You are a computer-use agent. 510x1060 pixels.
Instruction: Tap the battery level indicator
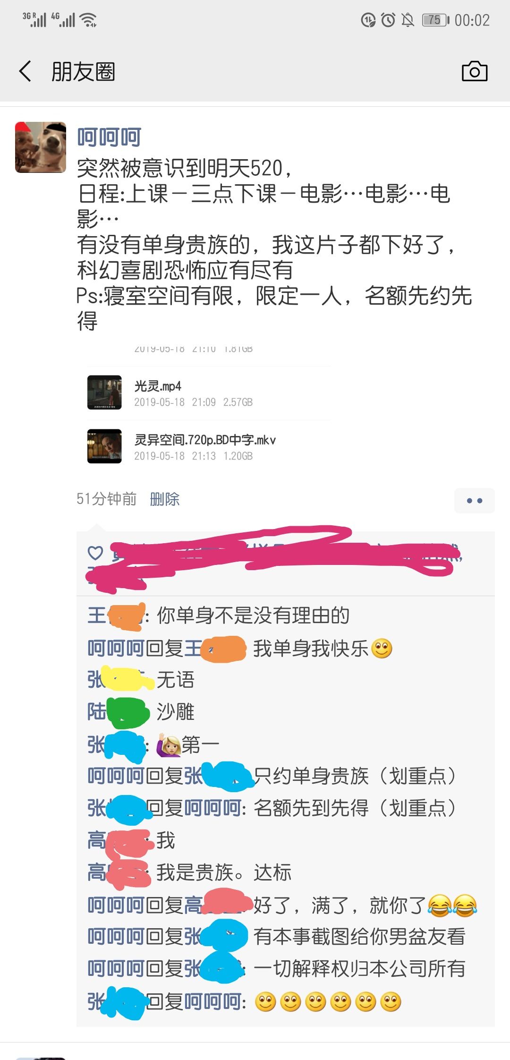click(435, 20)
